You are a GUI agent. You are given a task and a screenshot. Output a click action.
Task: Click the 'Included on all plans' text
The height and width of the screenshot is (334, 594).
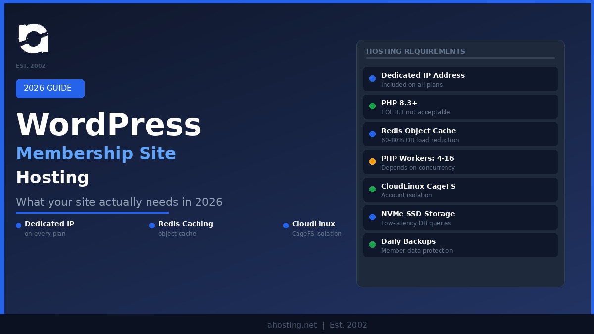412,85
